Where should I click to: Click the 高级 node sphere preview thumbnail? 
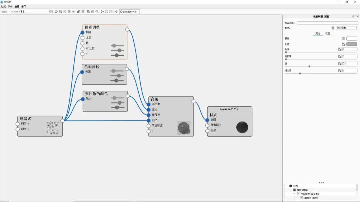tap(184, 128)
